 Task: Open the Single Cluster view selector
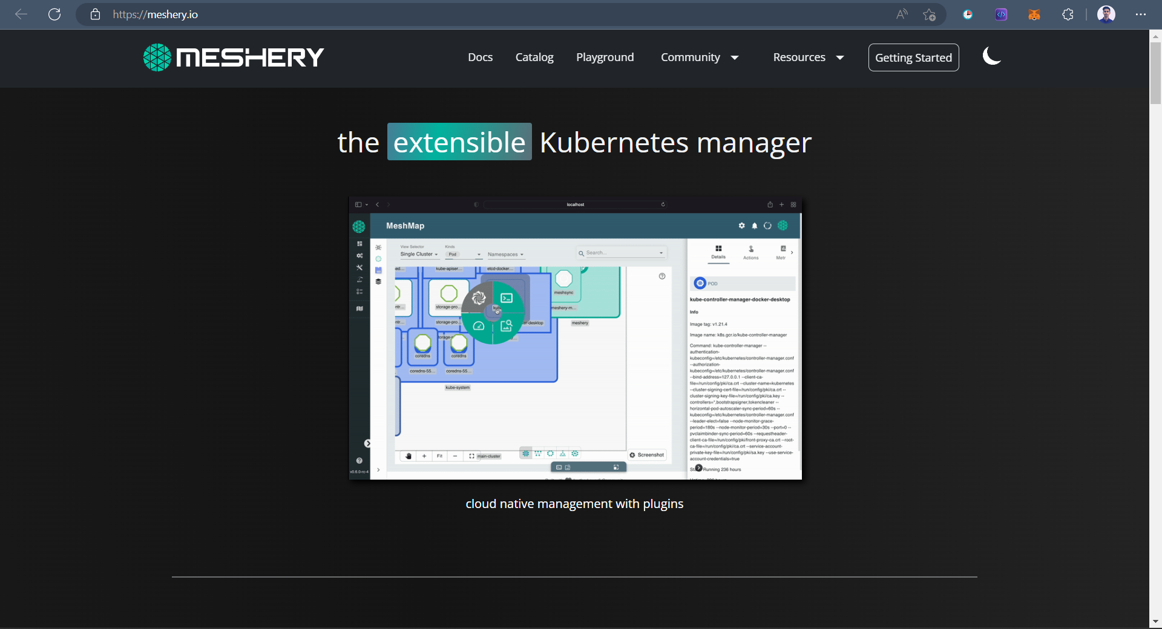tap(419, 254)
